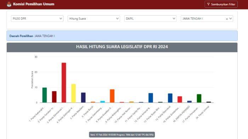This screenshot has height=139, width=248.
Task: Click '24. Partai Ummat' axis label
Action: pyautogui.click(x=203, y=112)
